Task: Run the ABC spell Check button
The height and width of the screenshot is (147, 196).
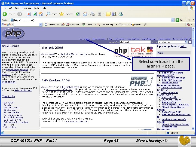Action: pyautogui.click(x=87, y=24)
